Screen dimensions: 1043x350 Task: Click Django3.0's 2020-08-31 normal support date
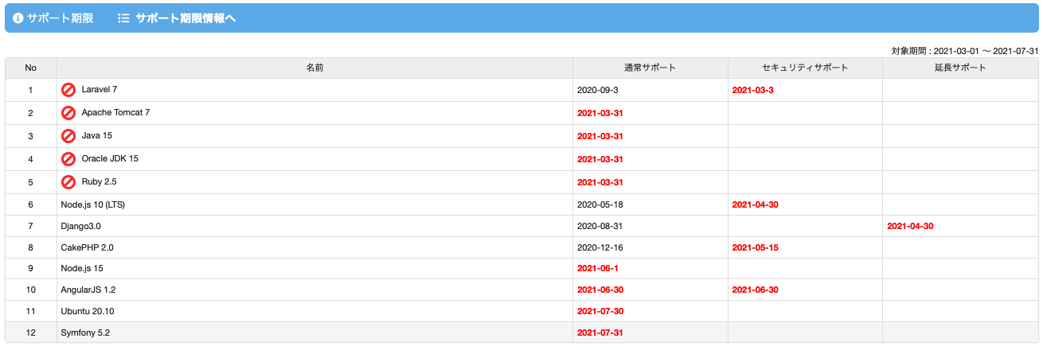click(x=600, y=226)
